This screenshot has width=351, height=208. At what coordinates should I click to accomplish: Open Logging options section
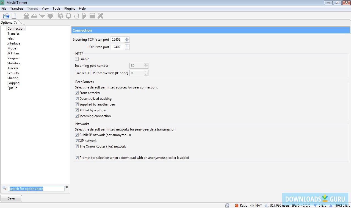click(13, 83)
